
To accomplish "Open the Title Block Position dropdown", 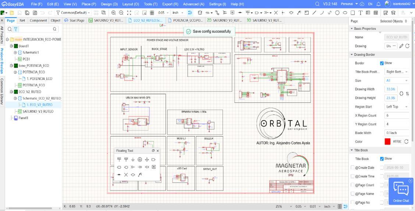I will (397, 72).
